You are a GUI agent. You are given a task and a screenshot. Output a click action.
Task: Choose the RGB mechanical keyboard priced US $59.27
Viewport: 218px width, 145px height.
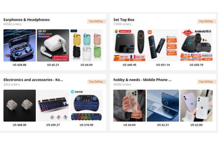click(x=53, y=105)
